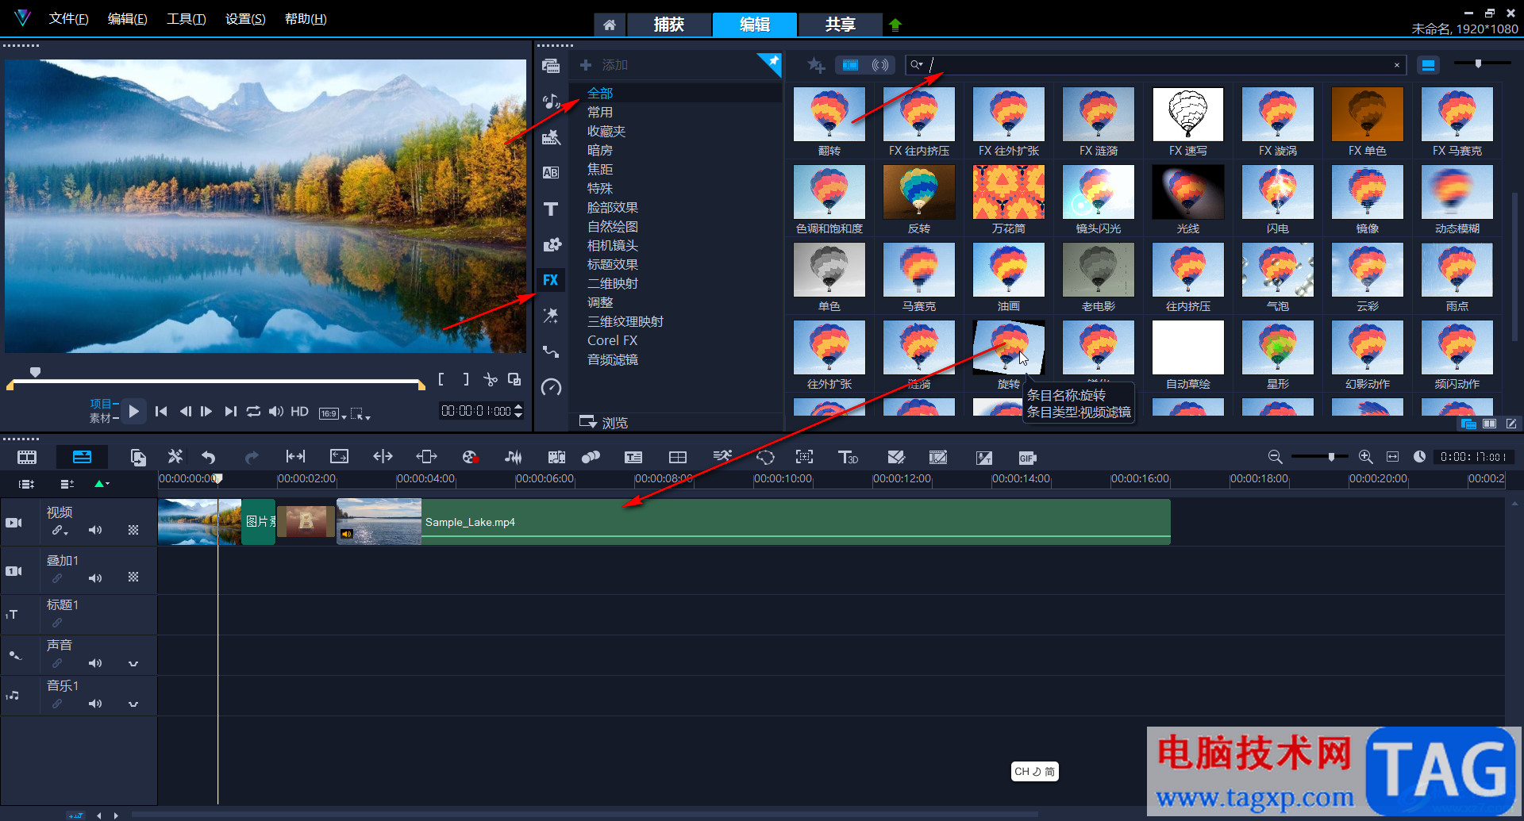1524x821 pixels.
Task: Open the 编辑(E) menu
Action: 128,19
